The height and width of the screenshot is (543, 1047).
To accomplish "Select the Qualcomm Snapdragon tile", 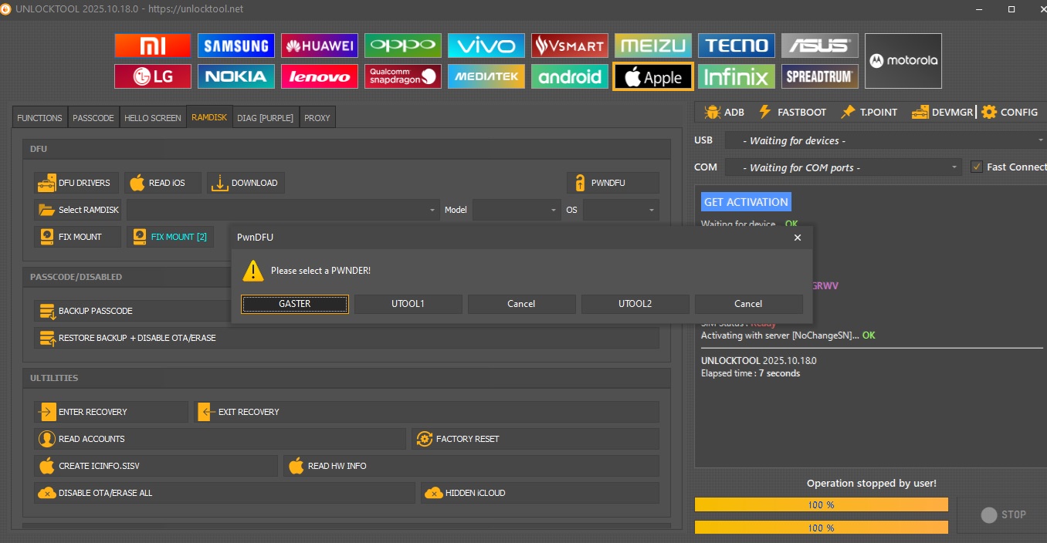I will coord(402,76).
